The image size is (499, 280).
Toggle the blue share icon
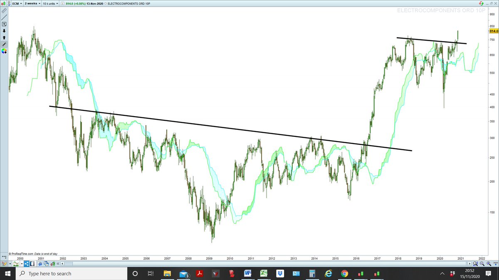coord(27,263)
